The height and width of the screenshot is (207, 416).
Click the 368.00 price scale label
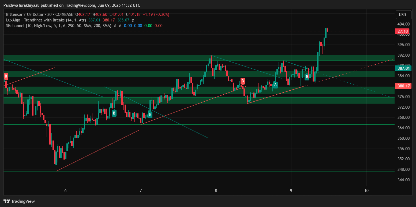click(403, 117)
